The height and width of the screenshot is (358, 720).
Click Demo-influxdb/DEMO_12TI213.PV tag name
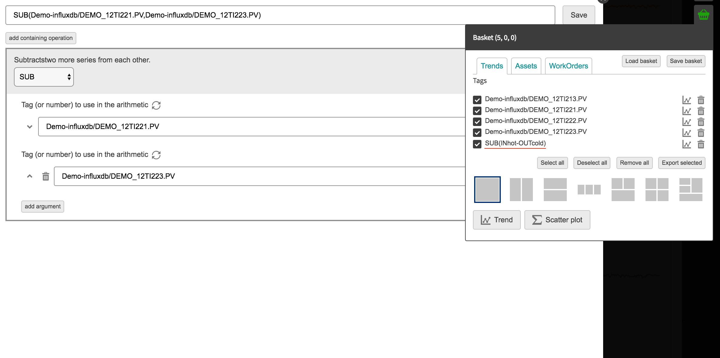coord(536,99)
